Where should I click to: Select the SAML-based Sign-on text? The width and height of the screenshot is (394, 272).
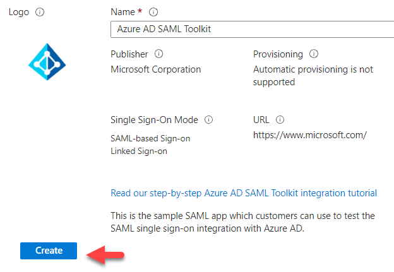150,138
